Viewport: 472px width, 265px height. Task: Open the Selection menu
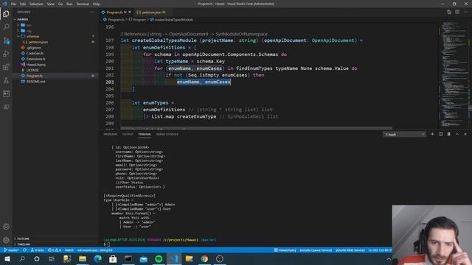tap(36, 4)
